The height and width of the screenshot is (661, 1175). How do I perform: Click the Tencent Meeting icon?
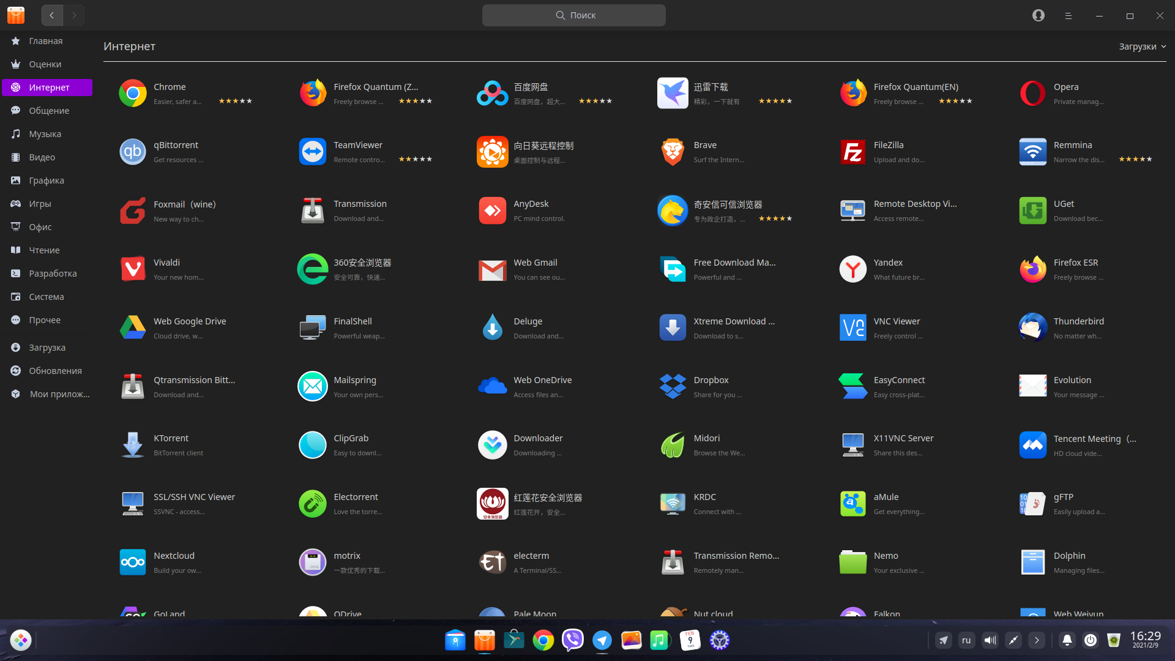1032,445
